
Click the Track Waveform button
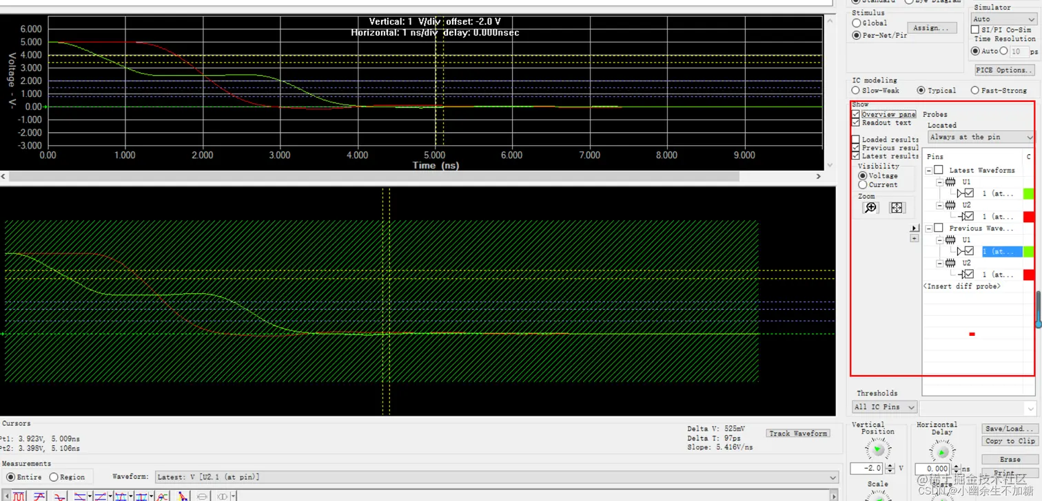point(797,433)
